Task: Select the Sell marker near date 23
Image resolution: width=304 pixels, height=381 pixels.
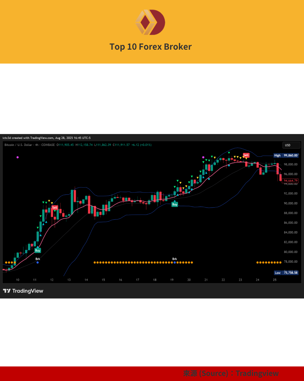Action: pos(246,155)
